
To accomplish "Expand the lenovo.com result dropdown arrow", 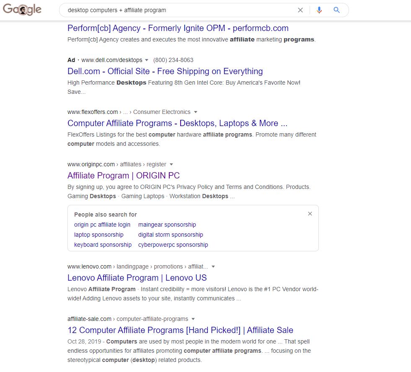I will tap(213, 266).
